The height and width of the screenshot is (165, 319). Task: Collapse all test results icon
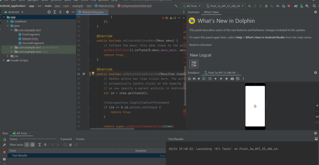coord(45,145)
